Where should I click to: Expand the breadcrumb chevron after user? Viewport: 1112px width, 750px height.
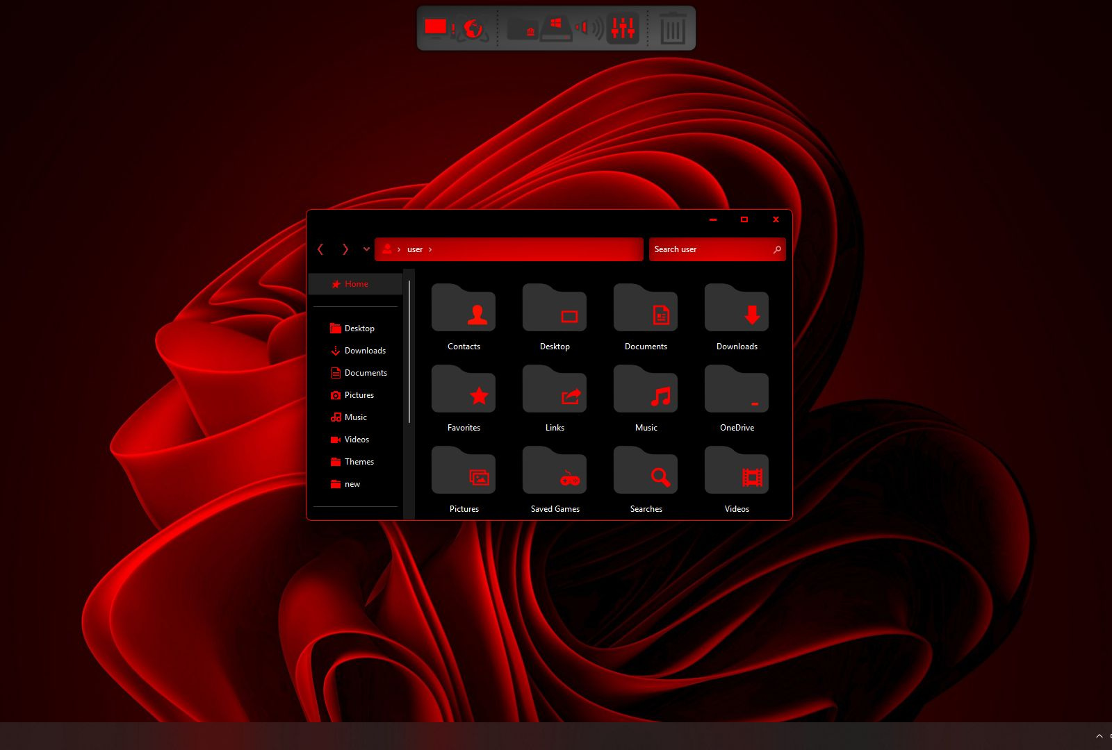click(430, 249)
